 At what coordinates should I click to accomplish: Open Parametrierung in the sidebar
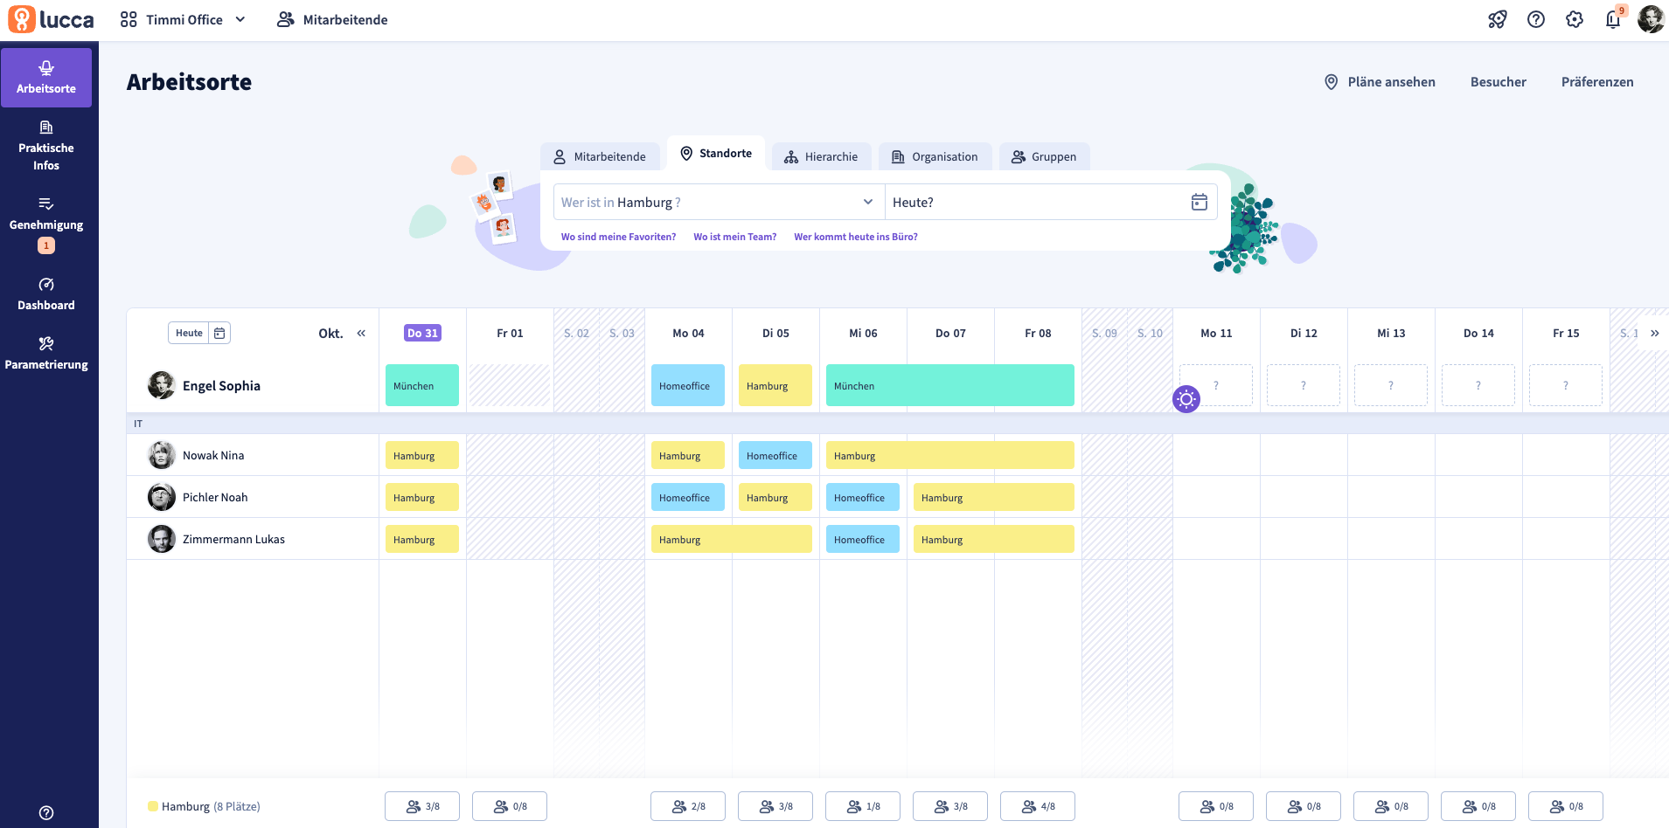pos(46,354)
